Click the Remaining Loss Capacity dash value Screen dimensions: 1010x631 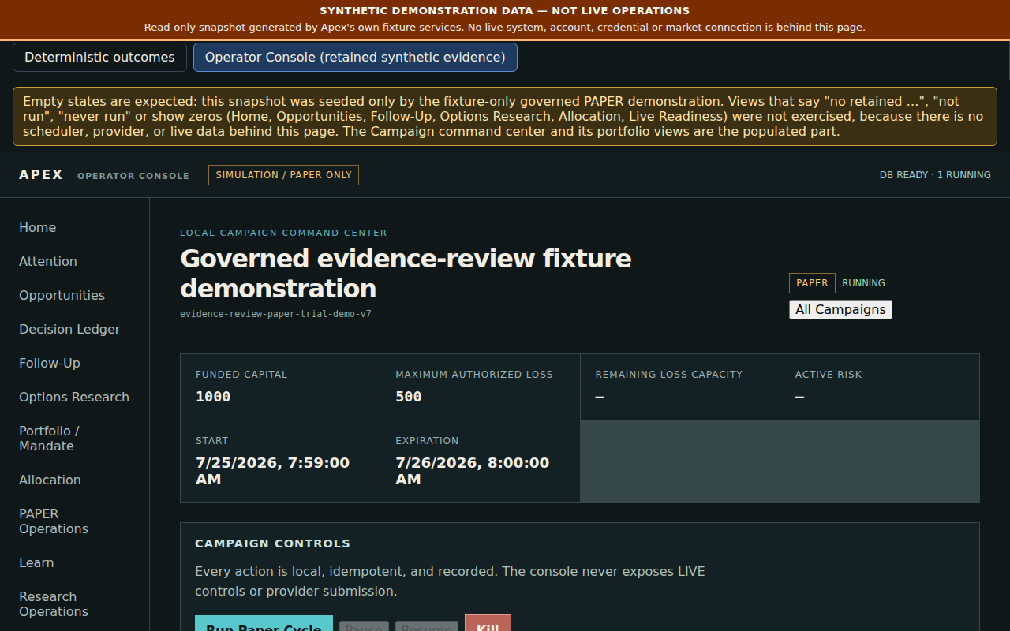600,397
